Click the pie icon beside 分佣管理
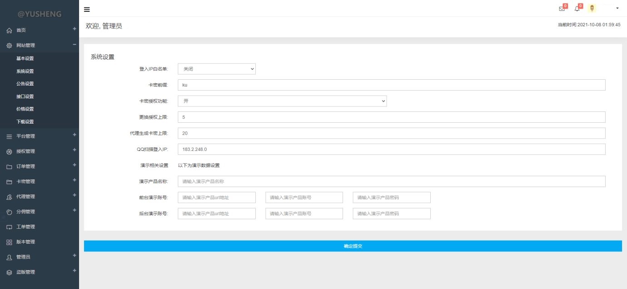Image resolution: width=627 pixels, height=289 pixels. click(x=9, y=212)
